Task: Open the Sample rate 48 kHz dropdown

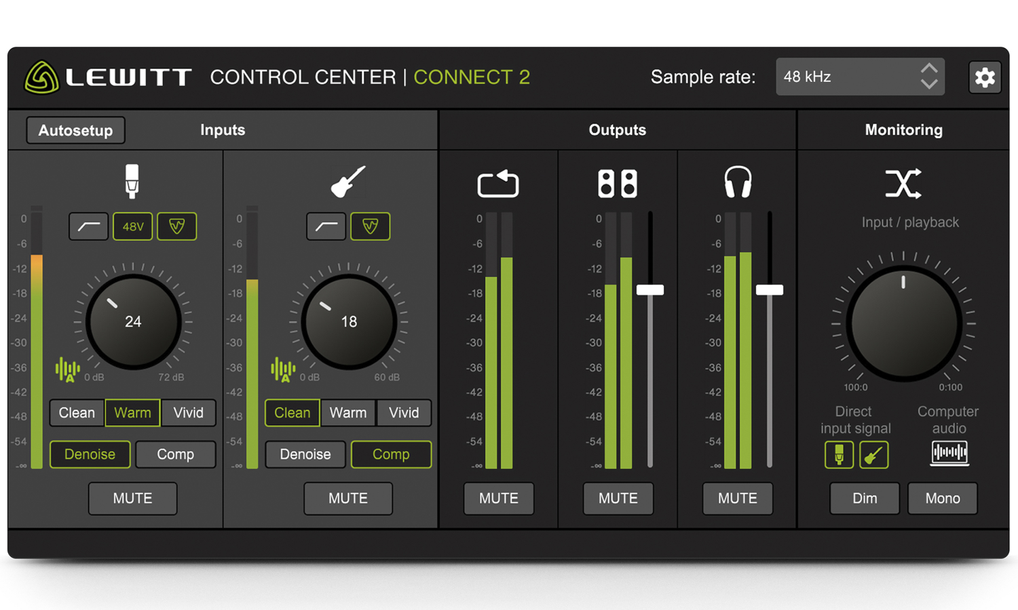Action: [x=860, y=77]
